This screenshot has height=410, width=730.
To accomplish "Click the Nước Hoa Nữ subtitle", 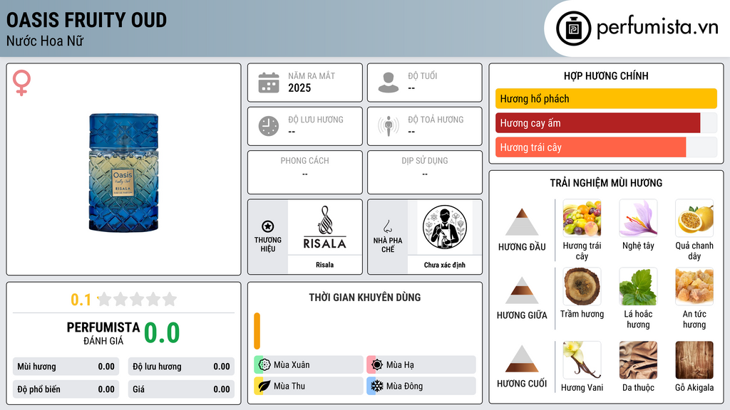I will click(x=45, y=41).
